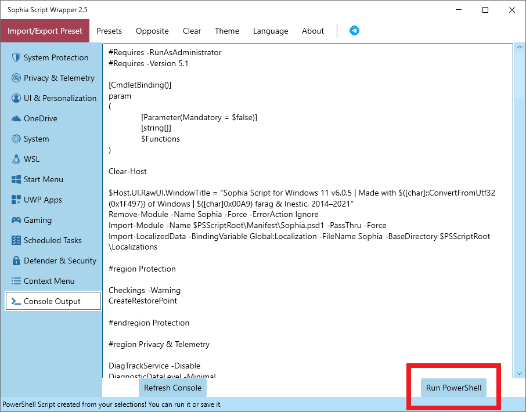Image resolution: width=526 pixels, height=412 pixels.
Task: Maximize the Sophia Script Wrapper window
Action: tap(485, 10)
